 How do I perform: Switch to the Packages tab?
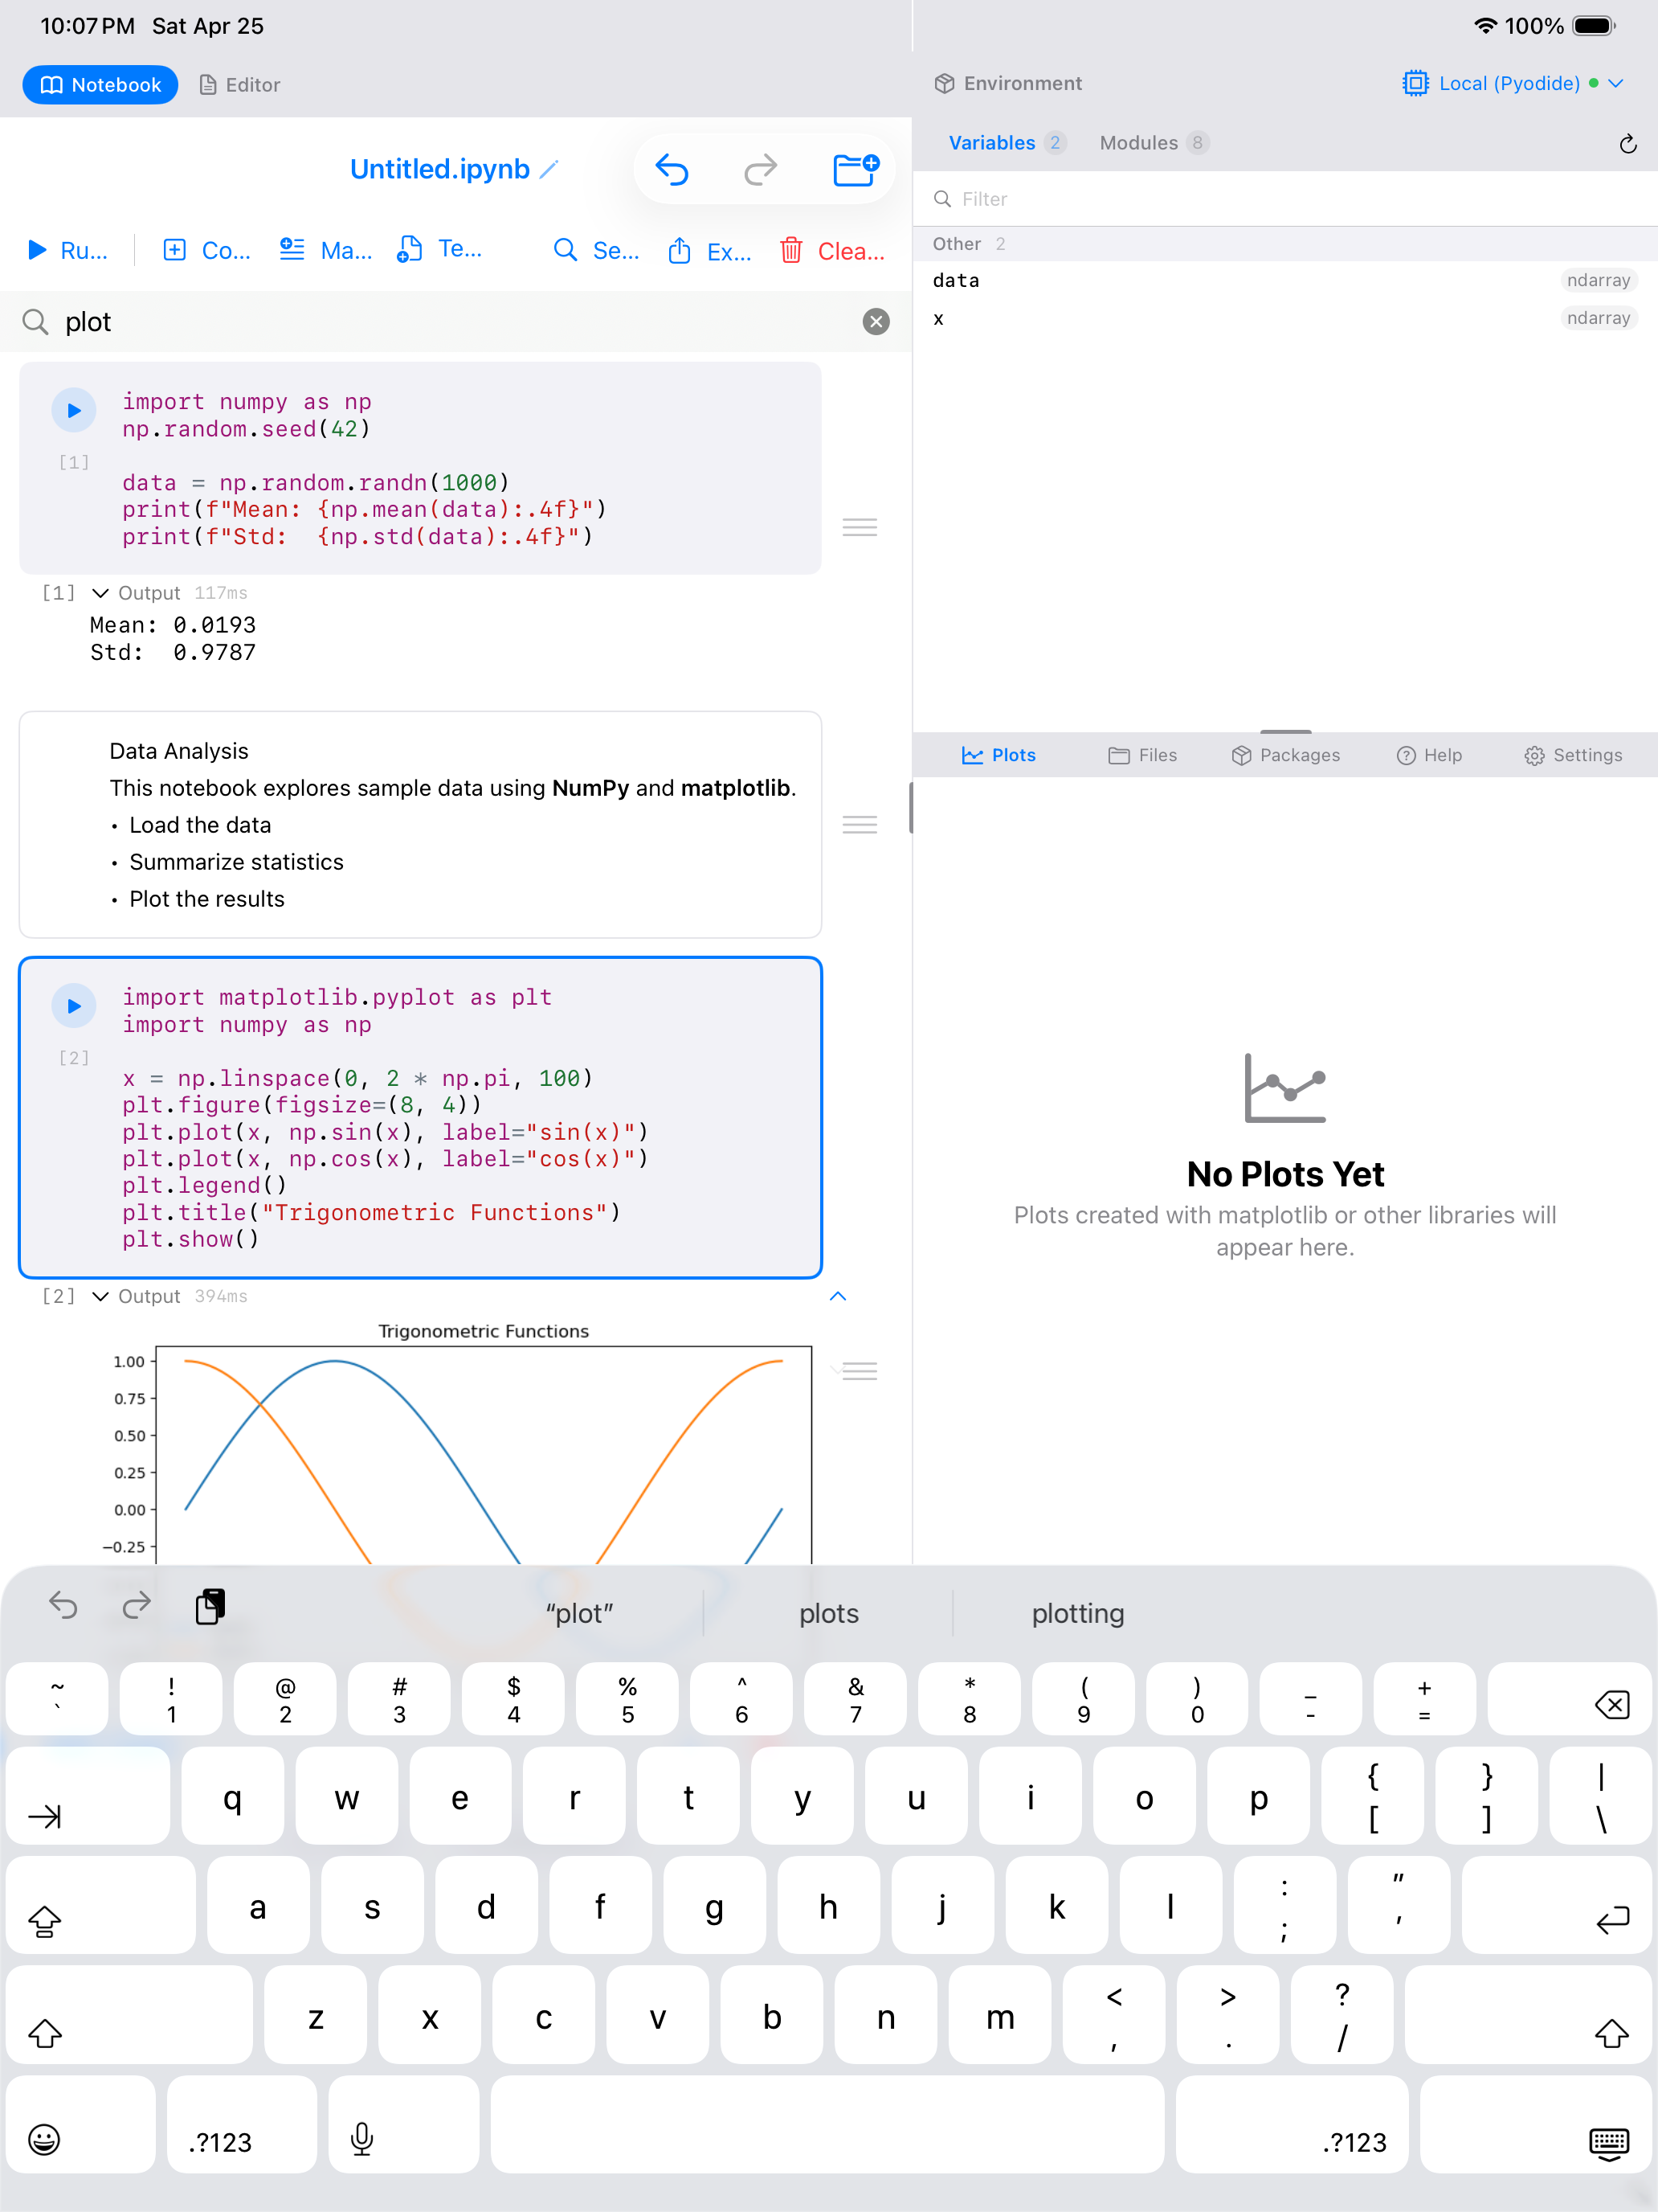1285,755
